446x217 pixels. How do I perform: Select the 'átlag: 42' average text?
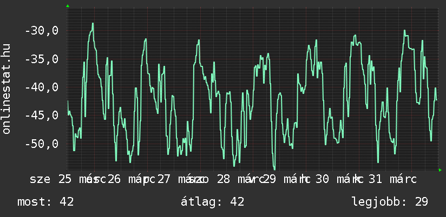(213, 202)
